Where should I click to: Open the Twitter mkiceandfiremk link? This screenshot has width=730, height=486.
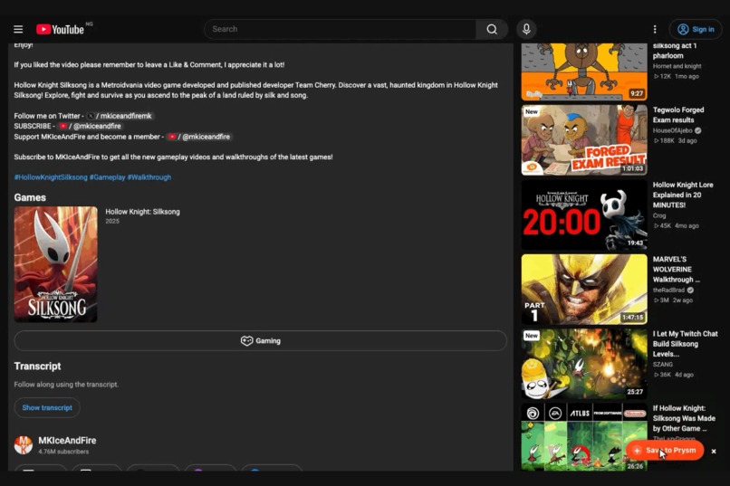(x=120, y=116)
